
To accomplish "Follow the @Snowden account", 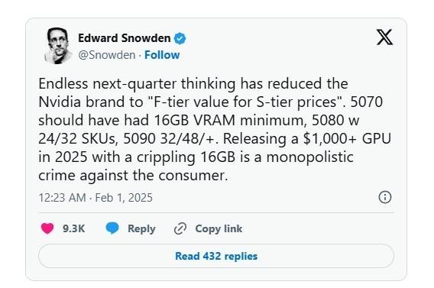I will pos(162,55).
